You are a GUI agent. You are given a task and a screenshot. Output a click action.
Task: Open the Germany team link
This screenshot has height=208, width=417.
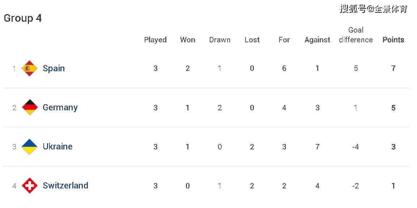pyautogui.click(x=60, y=107)
